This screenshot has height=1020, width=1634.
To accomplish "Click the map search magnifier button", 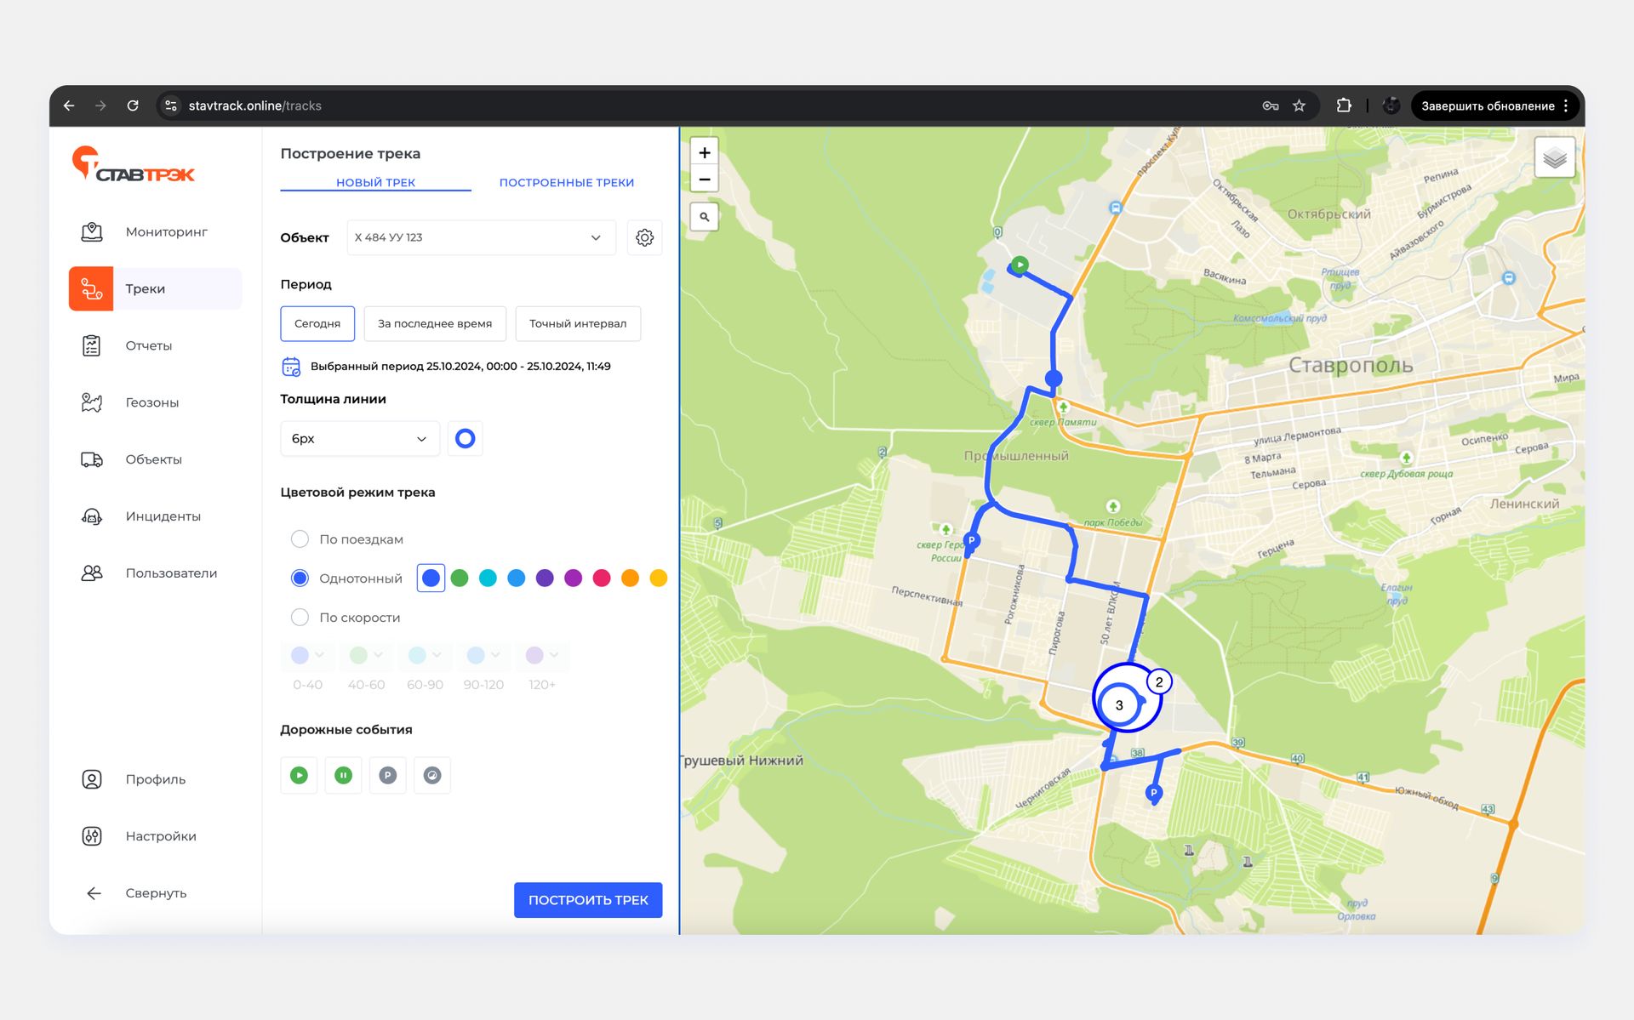I will click(x=705, y=217).
